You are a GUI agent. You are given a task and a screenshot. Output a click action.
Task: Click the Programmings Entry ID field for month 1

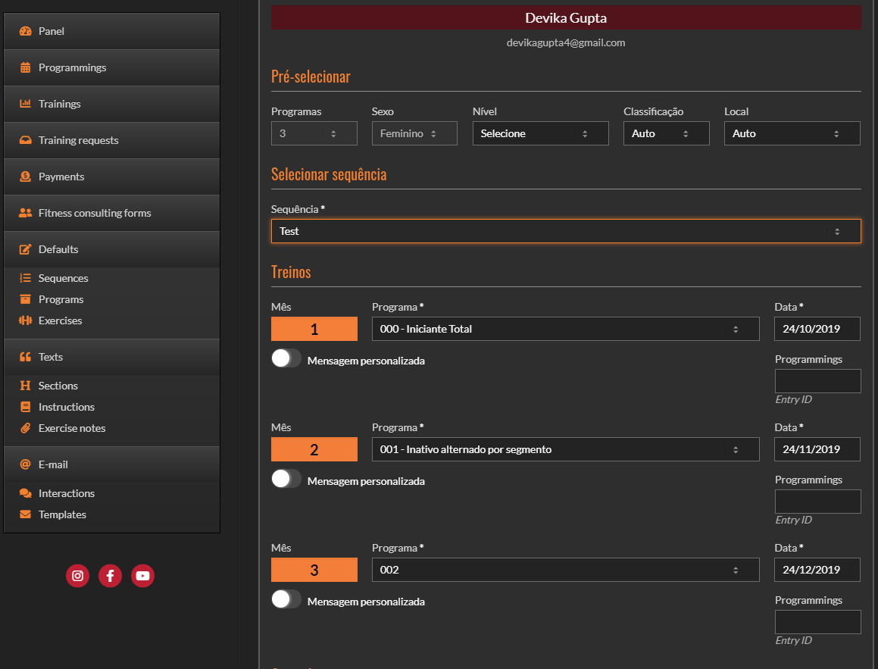click(817, 381)
